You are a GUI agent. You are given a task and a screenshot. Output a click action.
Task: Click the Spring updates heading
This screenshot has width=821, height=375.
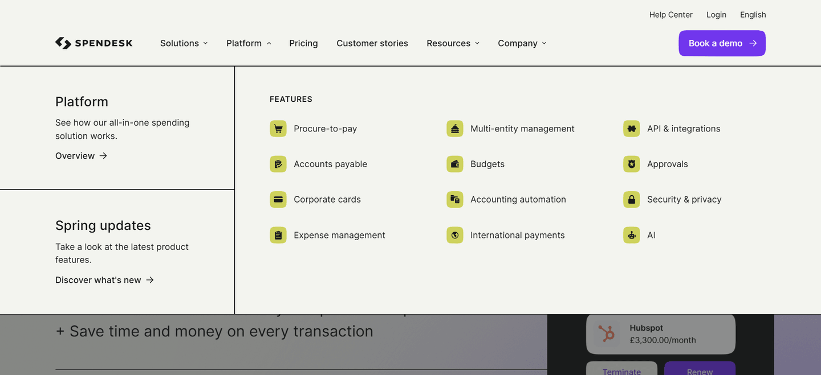[103, 225]
